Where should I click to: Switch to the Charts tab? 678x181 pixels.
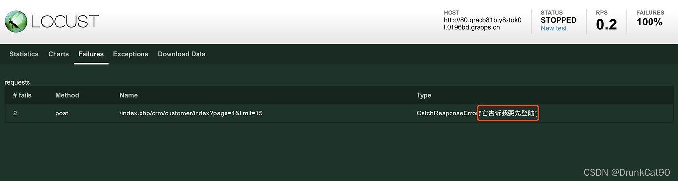pyautogui.click(x=58, y=54)
